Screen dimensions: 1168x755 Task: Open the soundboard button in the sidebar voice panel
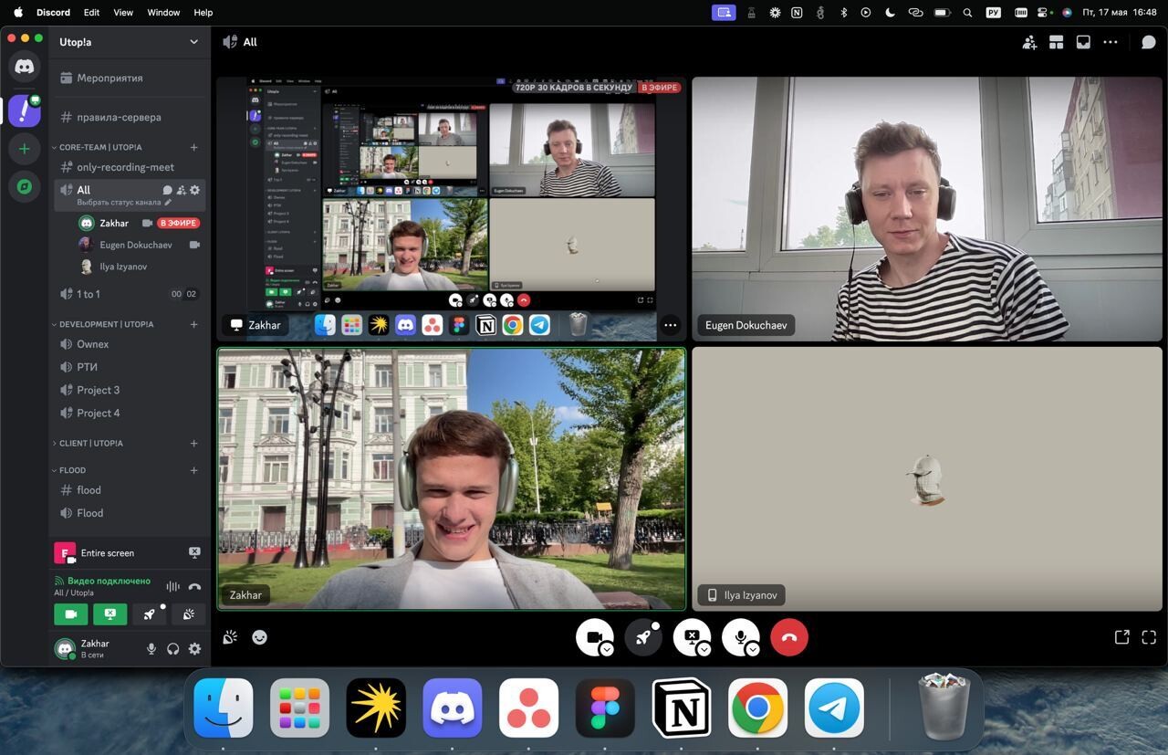[x=188, y=614]
